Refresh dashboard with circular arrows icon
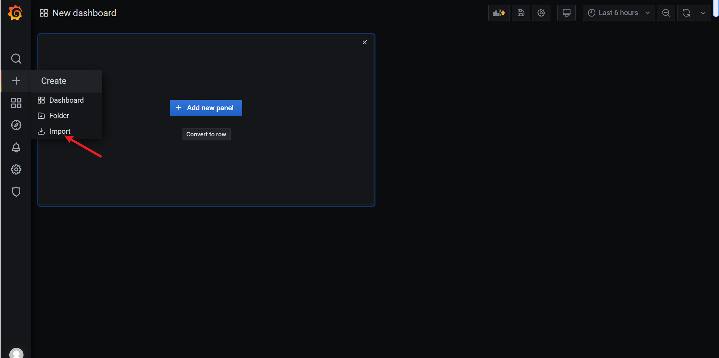 pos(686,13)
